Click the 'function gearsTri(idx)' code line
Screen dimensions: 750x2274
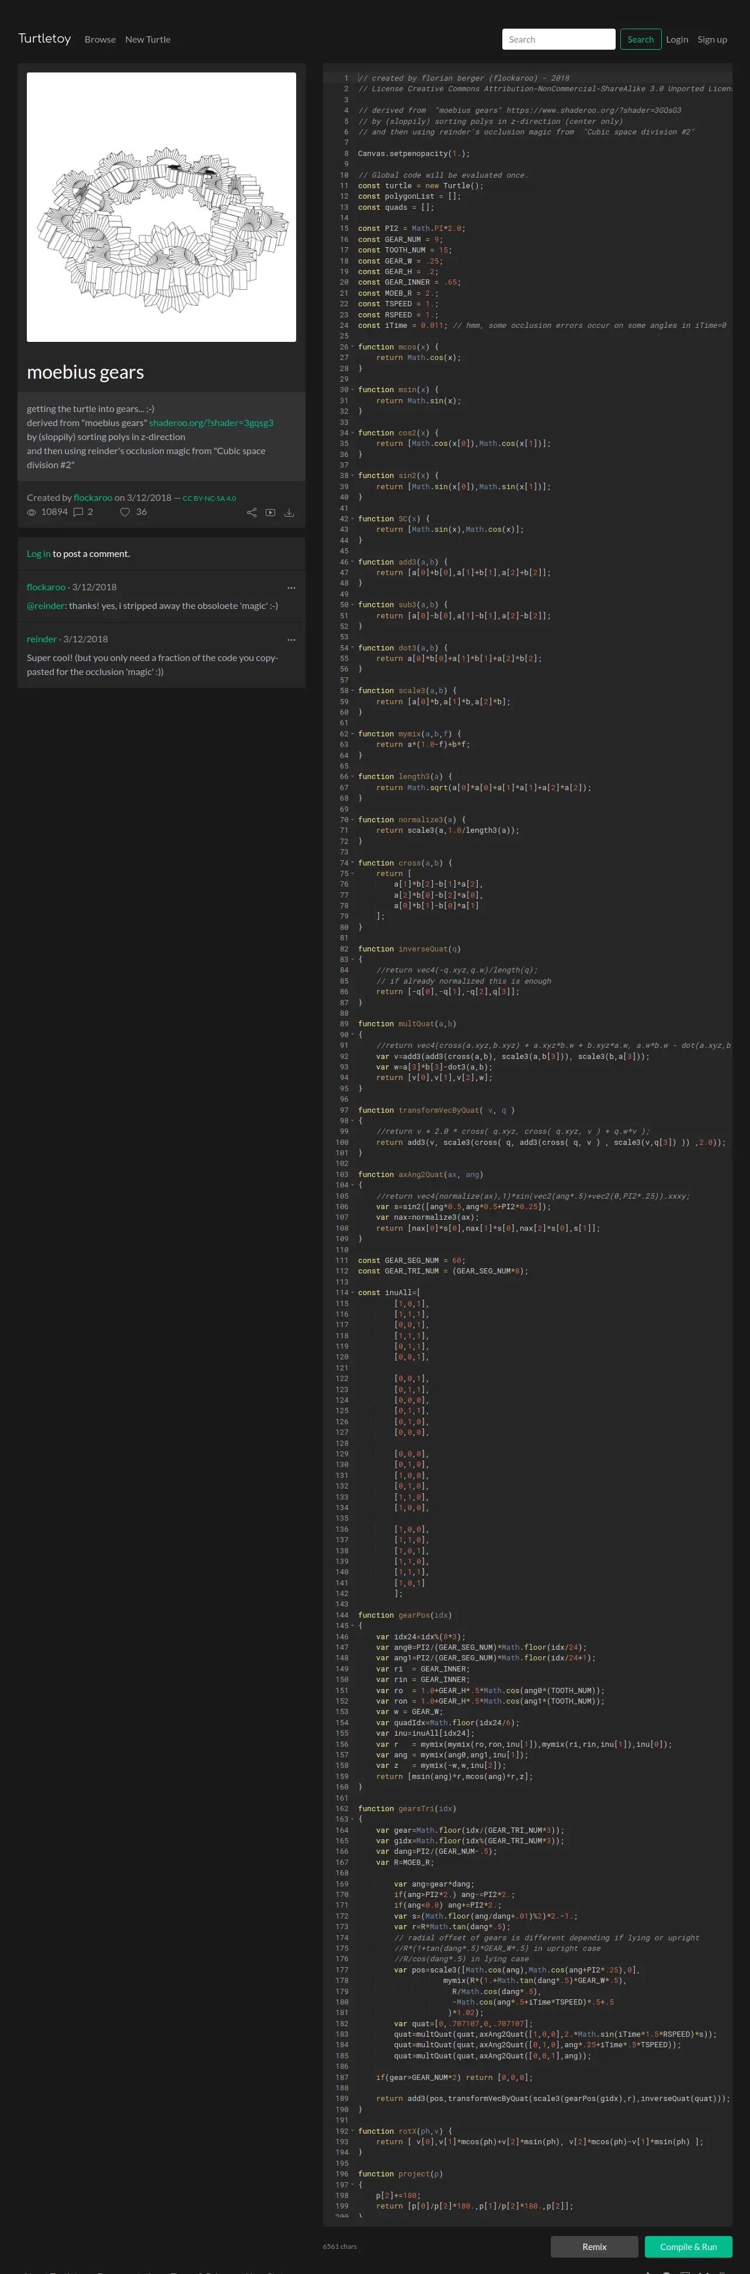point(408,1809)
